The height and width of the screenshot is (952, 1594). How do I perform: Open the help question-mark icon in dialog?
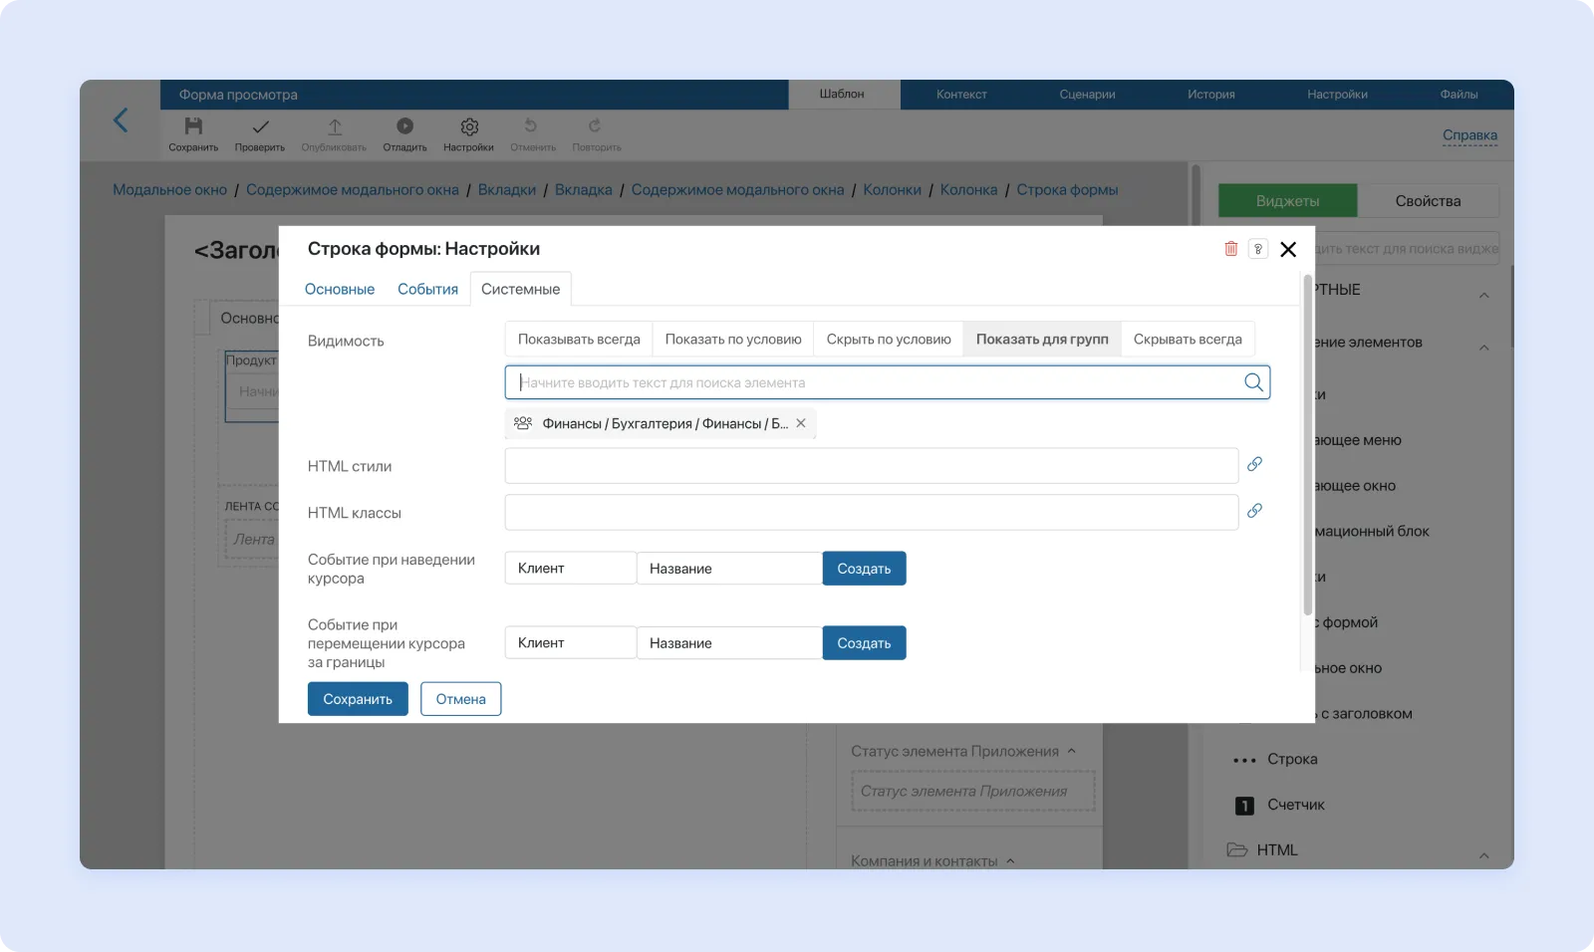tap(1258, 249)
